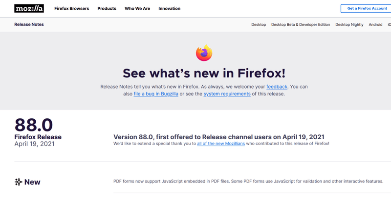Select the Android release notes tab

[375, 25]
